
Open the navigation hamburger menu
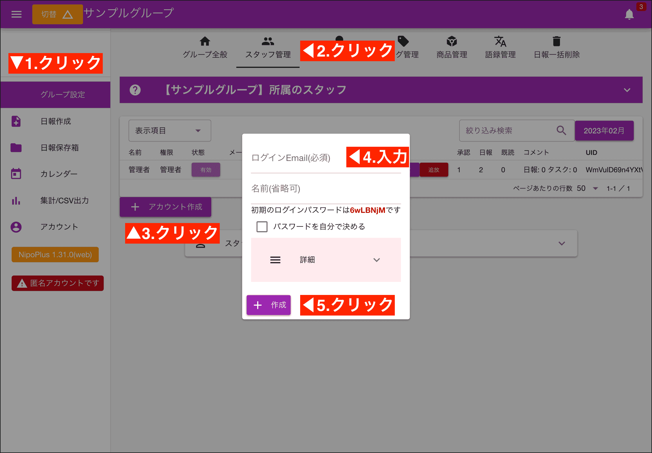tap(17, 14)
